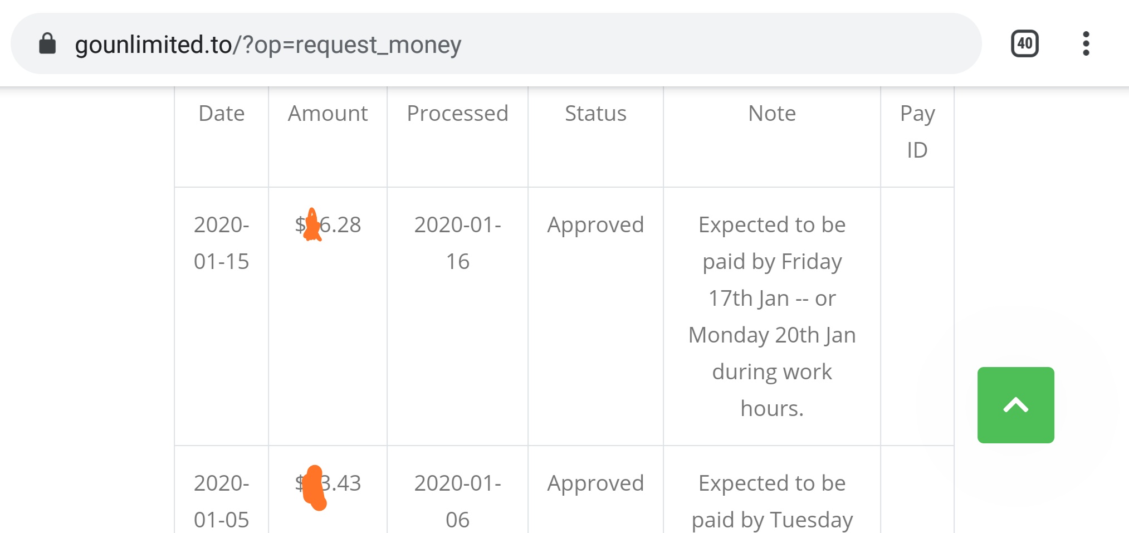Click the Pay ID column header
Viewport: 1129px width, 533px height.
pos(917,131)
